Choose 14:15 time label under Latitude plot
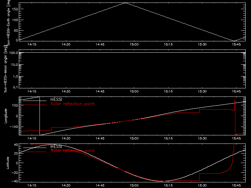This screenshot has width=251, height=188. (32, 185)
